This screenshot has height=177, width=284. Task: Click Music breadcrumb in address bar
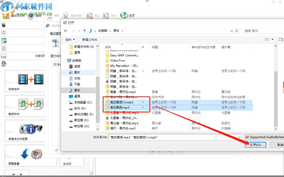(116, 31)
